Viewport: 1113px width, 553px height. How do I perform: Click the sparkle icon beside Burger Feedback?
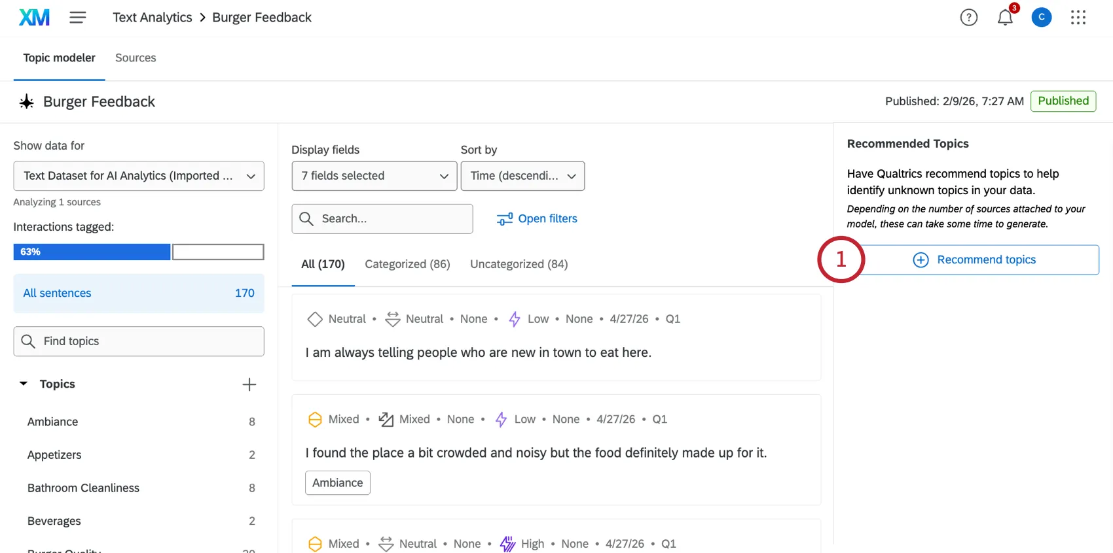pos(26,102)
